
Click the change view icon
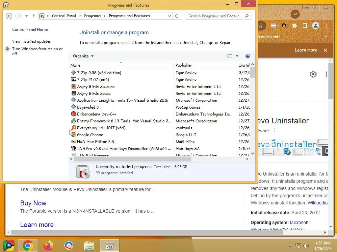coord(229,56)
